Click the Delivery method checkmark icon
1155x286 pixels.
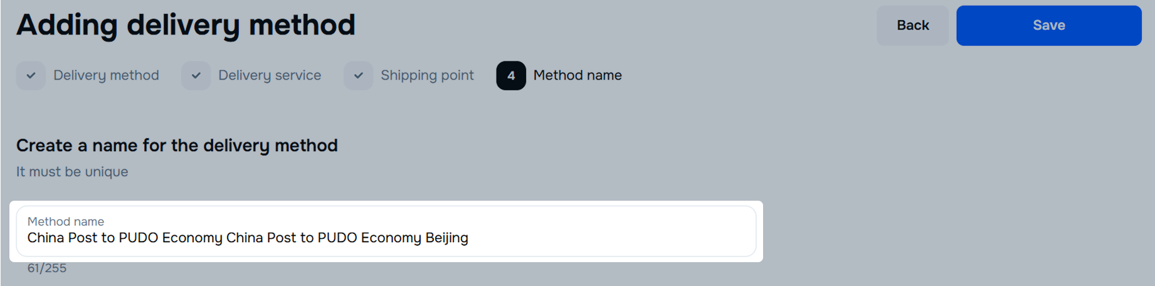31,76
